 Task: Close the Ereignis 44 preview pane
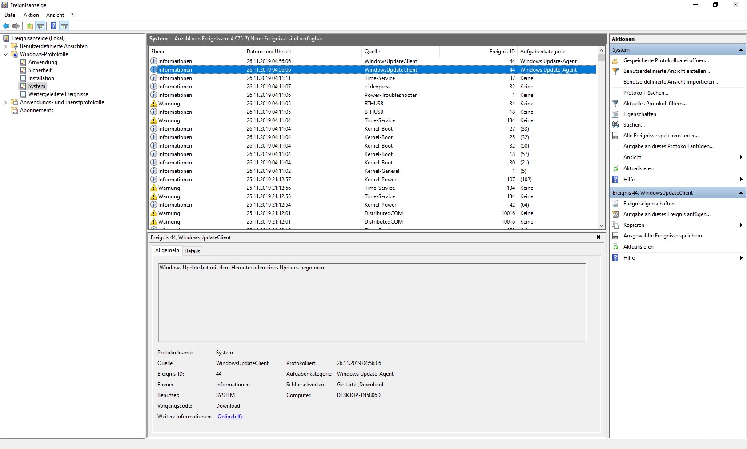tap(598, 237)
